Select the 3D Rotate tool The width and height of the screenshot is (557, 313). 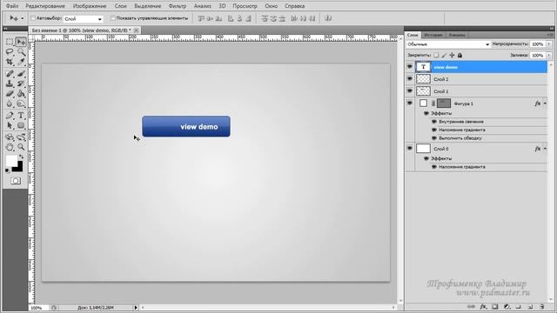[10, 137]
